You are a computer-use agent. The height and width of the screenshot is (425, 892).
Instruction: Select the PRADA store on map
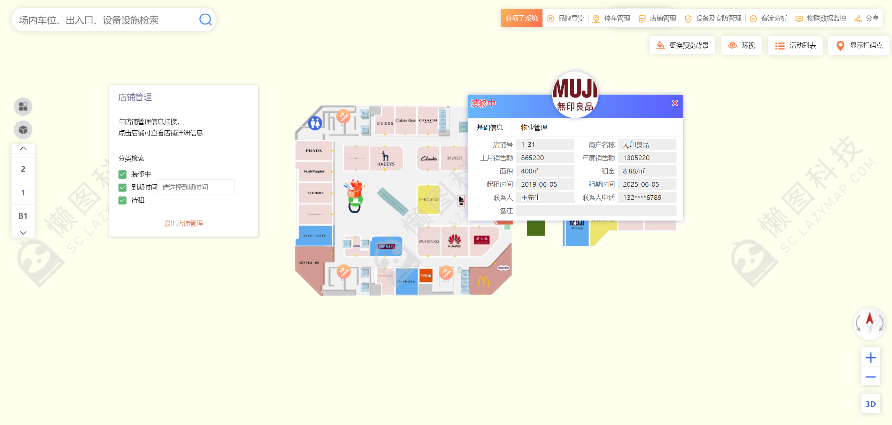pyautogui.click(x=314, y=151)
